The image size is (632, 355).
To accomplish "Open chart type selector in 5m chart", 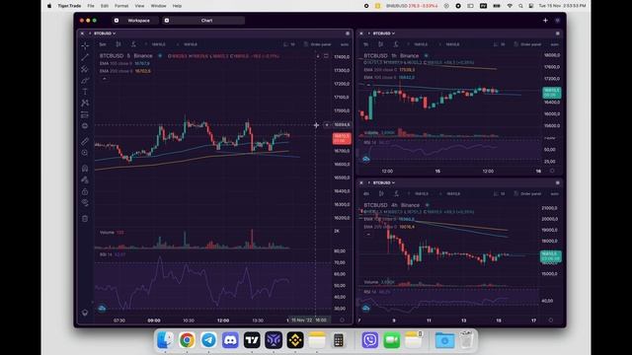I will point(118,44).
